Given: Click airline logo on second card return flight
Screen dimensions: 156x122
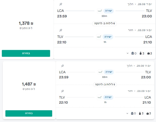Looking at the screenshot, I should point(99,97).
